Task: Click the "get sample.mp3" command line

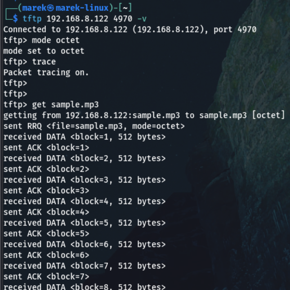Action: 51,105
